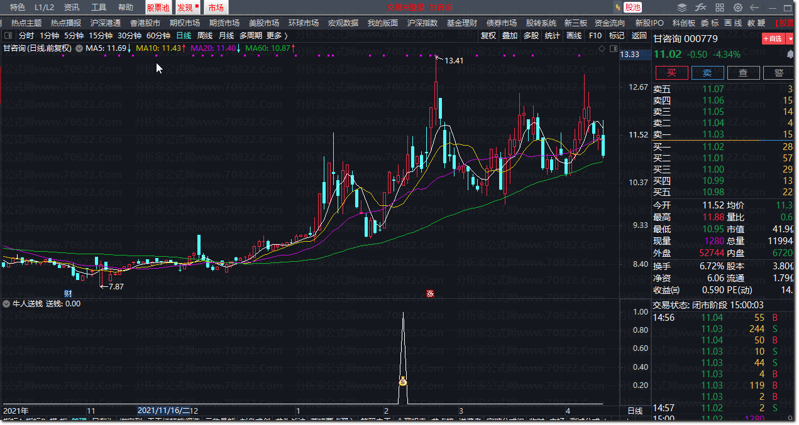
Task: Open 宏观数据 in navigation bar
Action: point(343,23)
